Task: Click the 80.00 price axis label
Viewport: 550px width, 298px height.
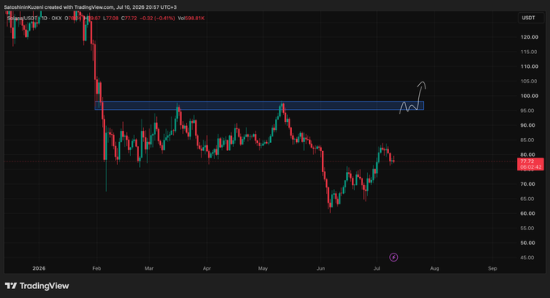Action: (x=528, y=154)
